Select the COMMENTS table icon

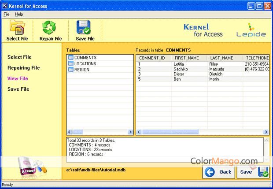70,58
